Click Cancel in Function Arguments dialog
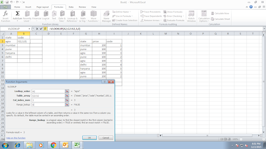 pyautogui.click(x=106, y=138)
